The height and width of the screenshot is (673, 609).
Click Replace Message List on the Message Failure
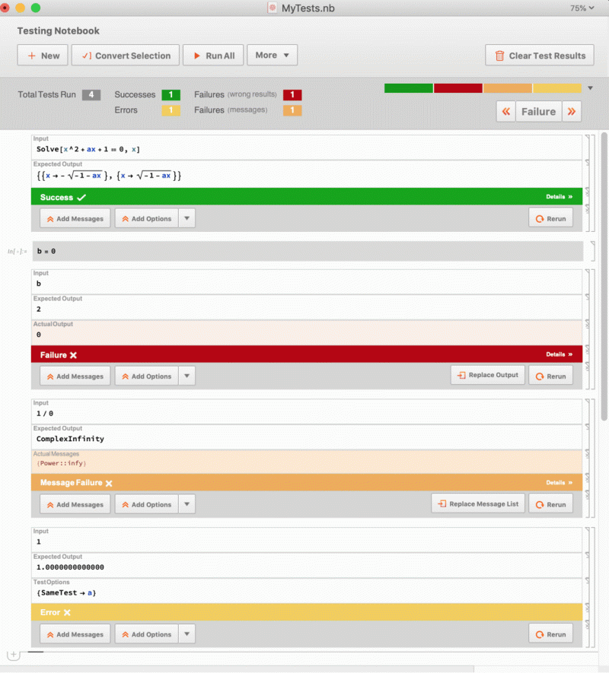coord(478,503)
